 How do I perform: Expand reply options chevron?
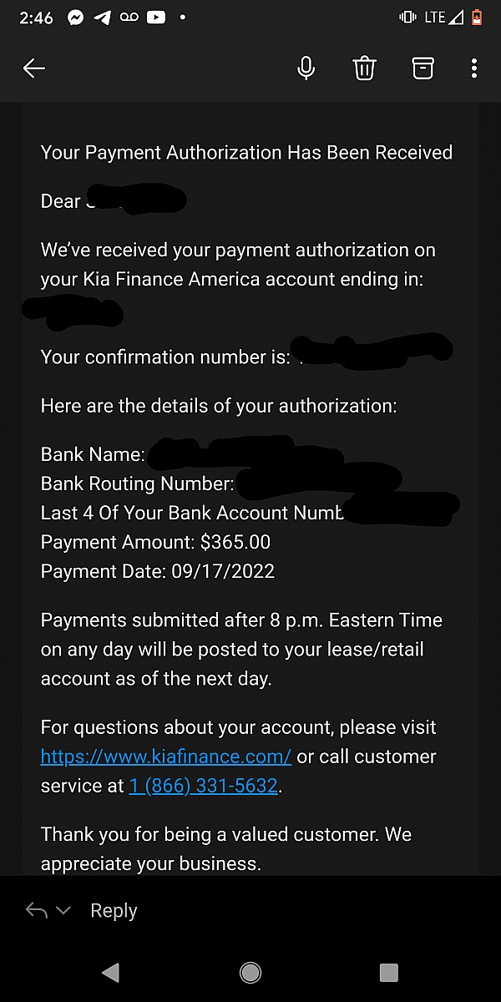[63, 910]
